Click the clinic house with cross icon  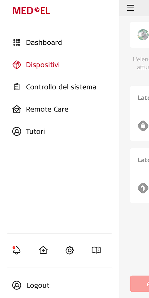point(43,250)
